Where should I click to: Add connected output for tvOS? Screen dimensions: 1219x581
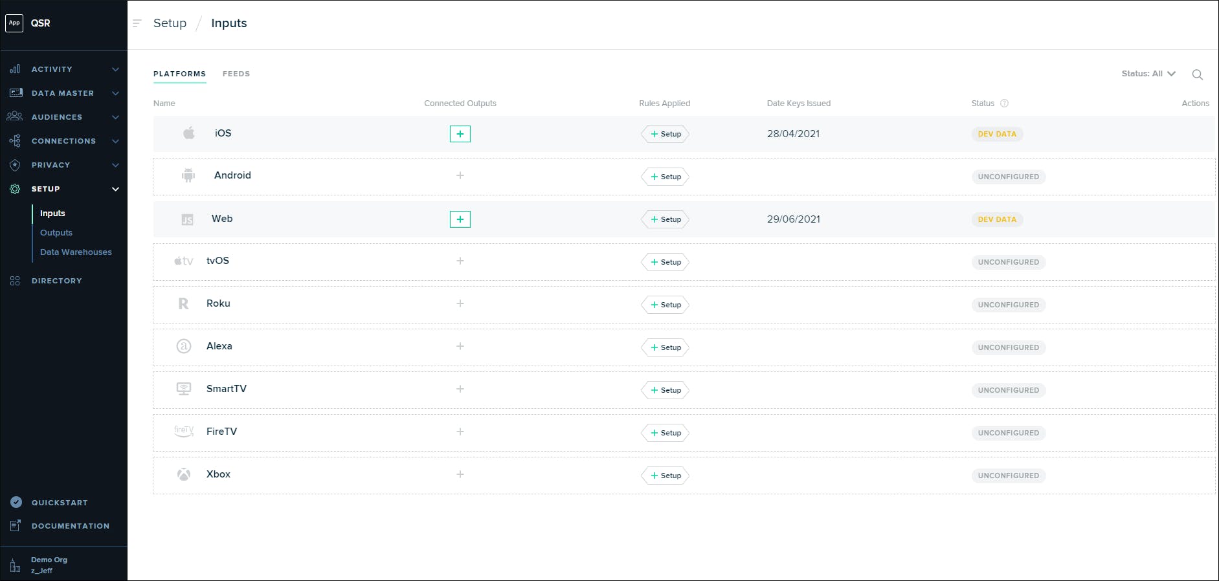[460, 261]
